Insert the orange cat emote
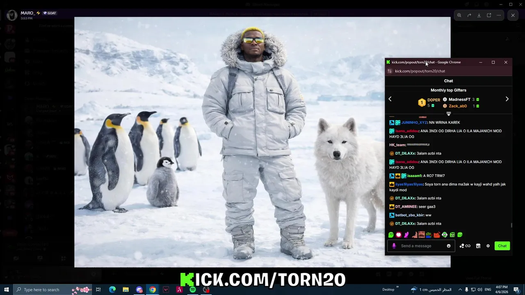This screenshot has height=295, width=525. click(x=437, y=235)
